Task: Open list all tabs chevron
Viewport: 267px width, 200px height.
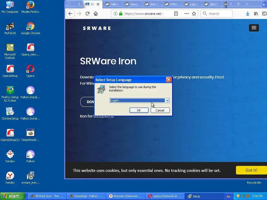Action: pyautogui.click(x=247, y=4)
